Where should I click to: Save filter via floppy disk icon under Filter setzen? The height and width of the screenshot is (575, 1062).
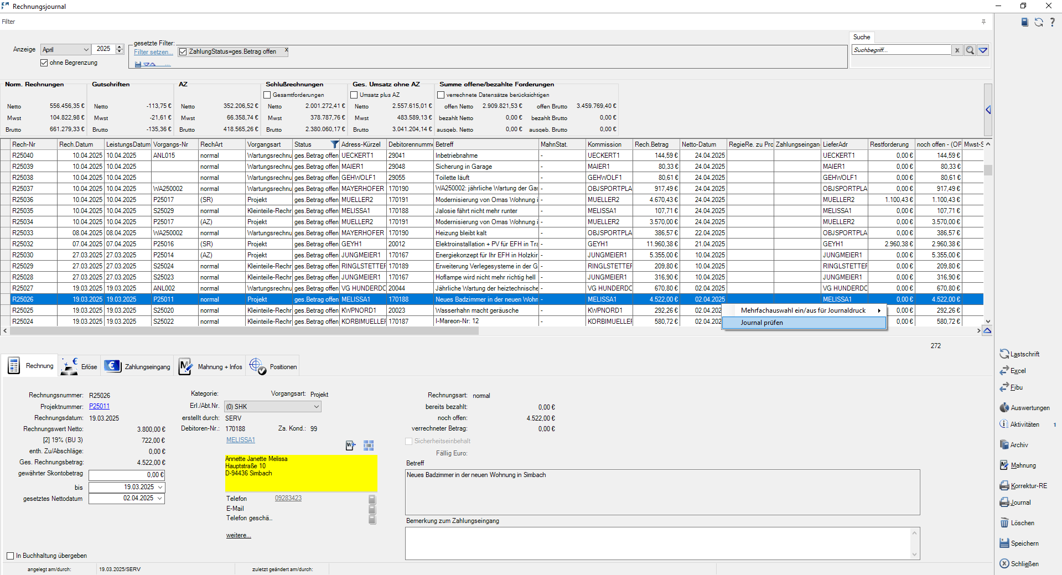coord(138,65)
